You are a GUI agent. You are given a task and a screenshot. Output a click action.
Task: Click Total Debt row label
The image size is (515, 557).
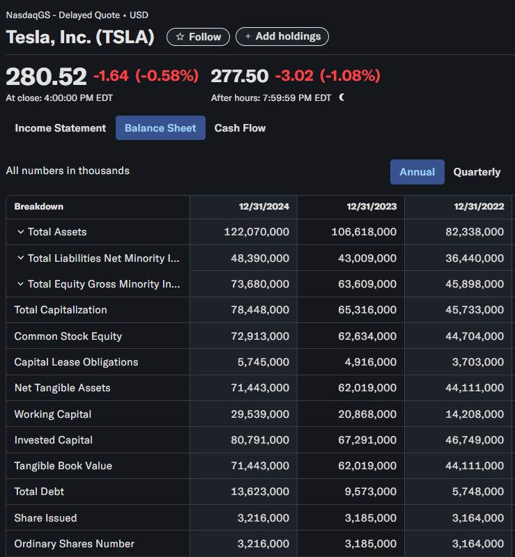[x=39, y=492]
